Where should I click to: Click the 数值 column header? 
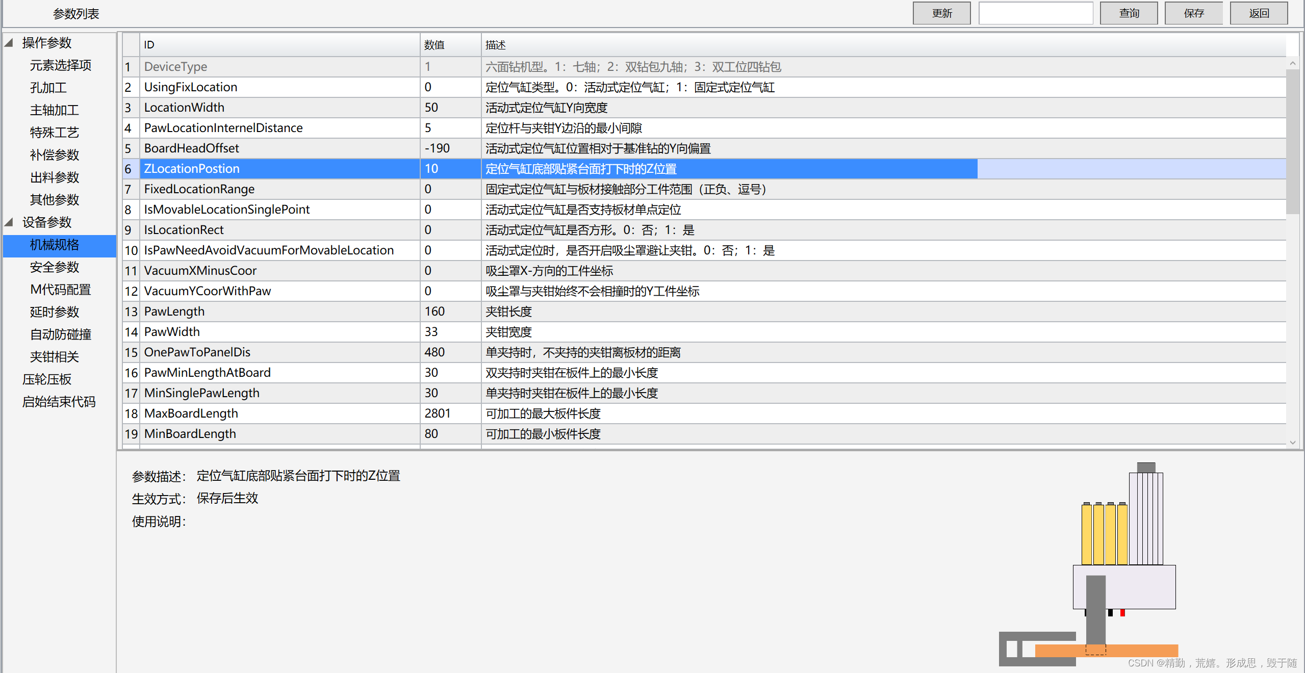(x=450, y=45)
